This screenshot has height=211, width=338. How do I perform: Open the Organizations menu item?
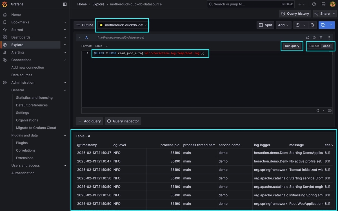click(27, 120)
